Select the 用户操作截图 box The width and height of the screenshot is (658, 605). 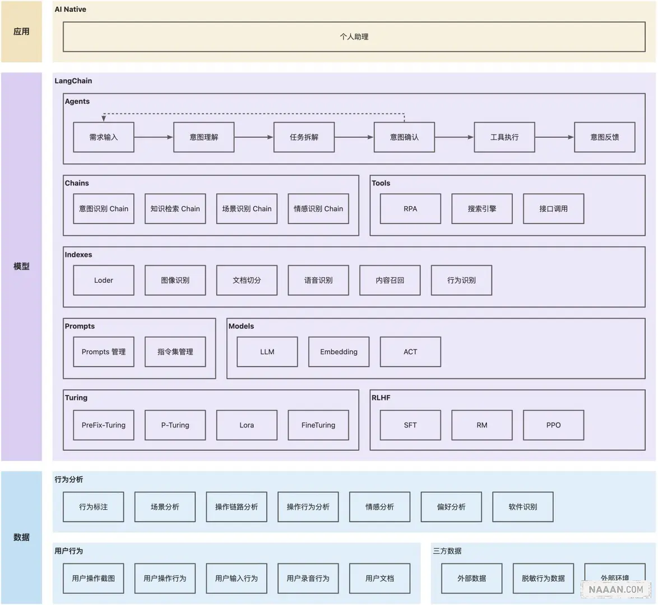94,578
